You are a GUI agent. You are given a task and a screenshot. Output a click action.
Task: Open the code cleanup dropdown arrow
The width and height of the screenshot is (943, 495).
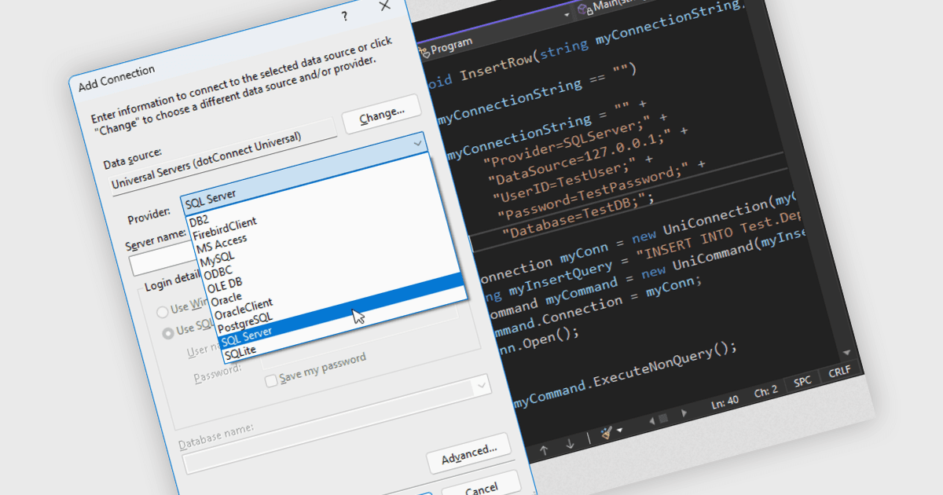point(619,431)
